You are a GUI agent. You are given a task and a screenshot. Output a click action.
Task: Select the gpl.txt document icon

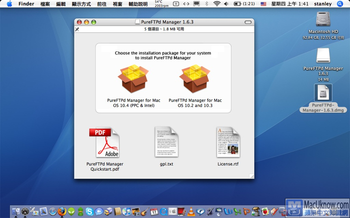pos(166,142)
